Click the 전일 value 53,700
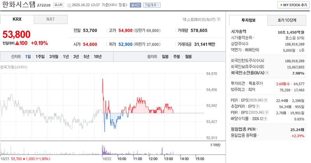This screenshot has height=163, width=311. [90, 31]
